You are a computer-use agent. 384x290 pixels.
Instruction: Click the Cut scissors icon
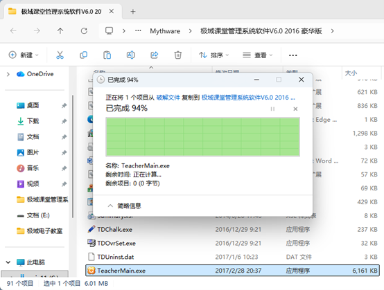[x=60, y=55]
